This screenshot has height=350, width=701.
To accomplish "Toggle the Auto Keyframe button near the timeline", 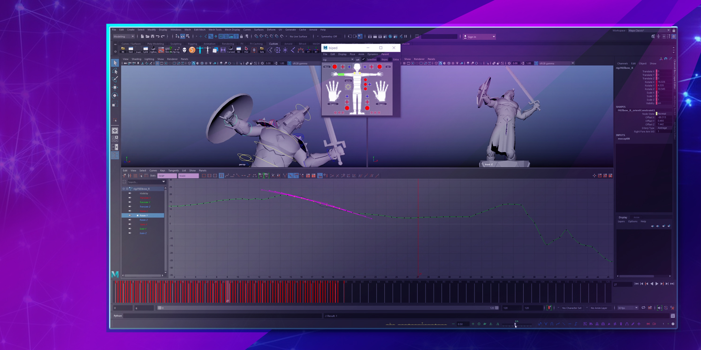I will (x=549, y=308).
